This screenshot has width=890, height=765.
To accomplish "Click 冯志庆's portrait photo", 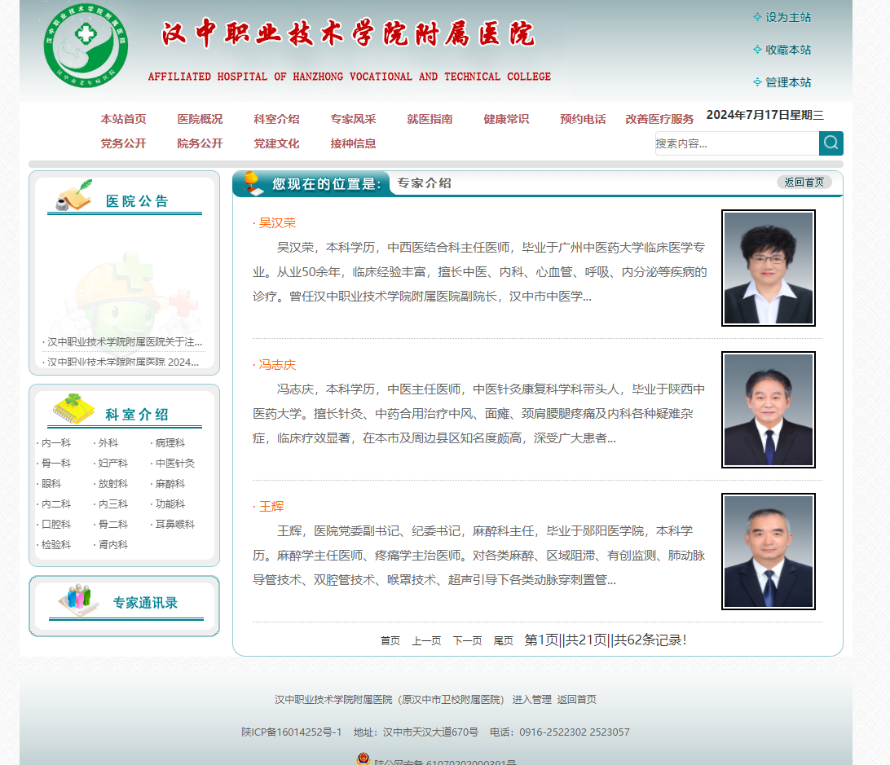I will point(768,410).
